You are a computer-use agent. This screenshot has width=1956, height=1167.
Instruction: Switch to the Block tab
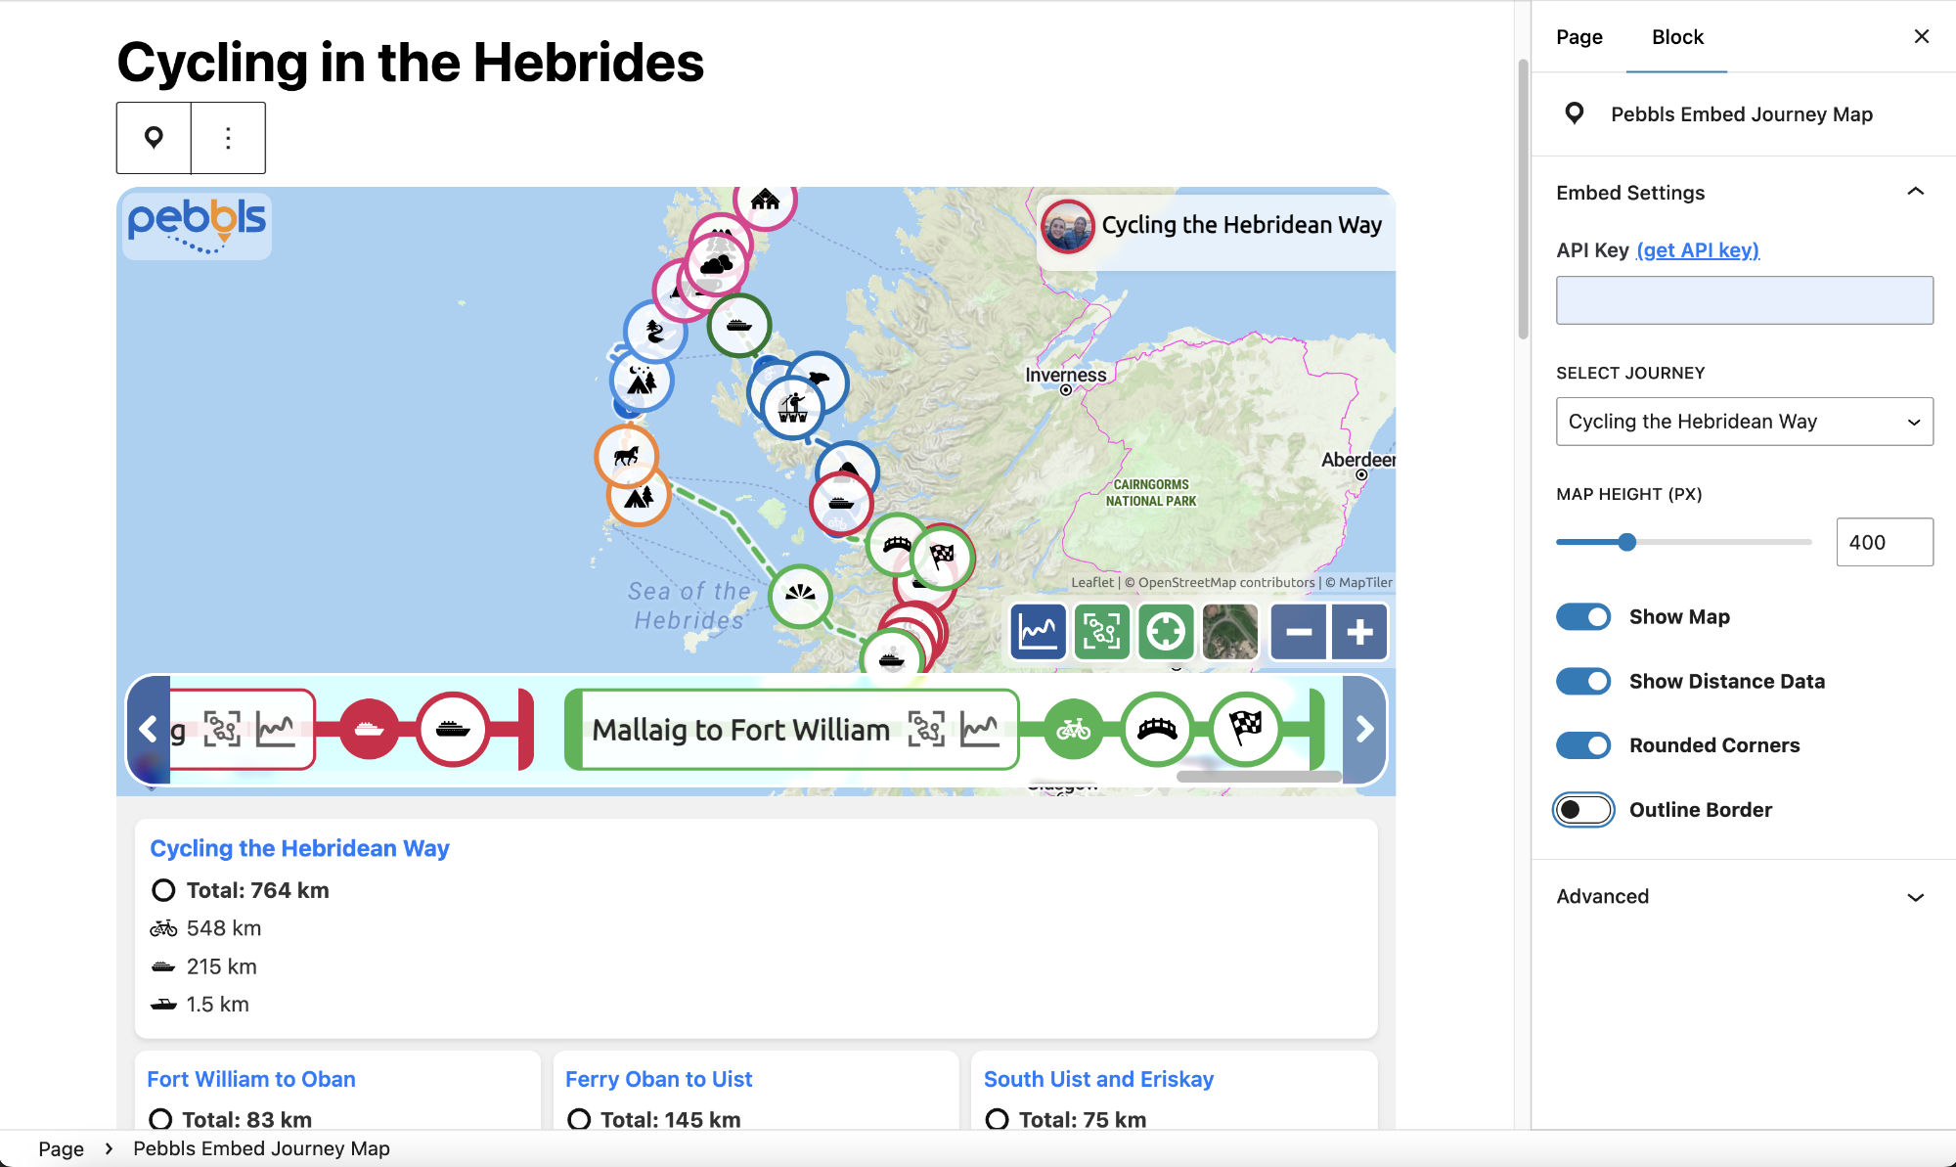[1677, 37]
